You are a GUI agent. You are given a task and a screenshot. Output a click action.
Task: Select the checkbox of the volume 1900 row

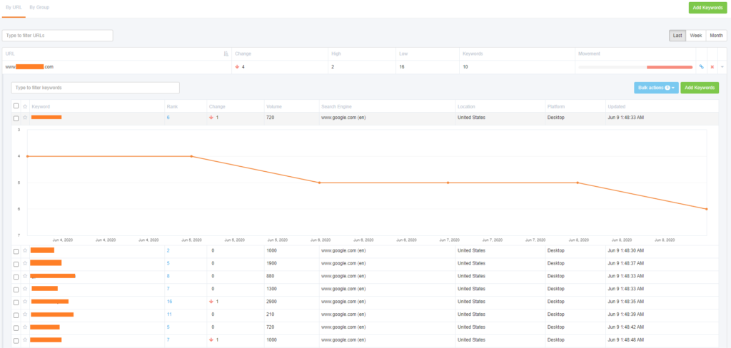coord(16,264)
